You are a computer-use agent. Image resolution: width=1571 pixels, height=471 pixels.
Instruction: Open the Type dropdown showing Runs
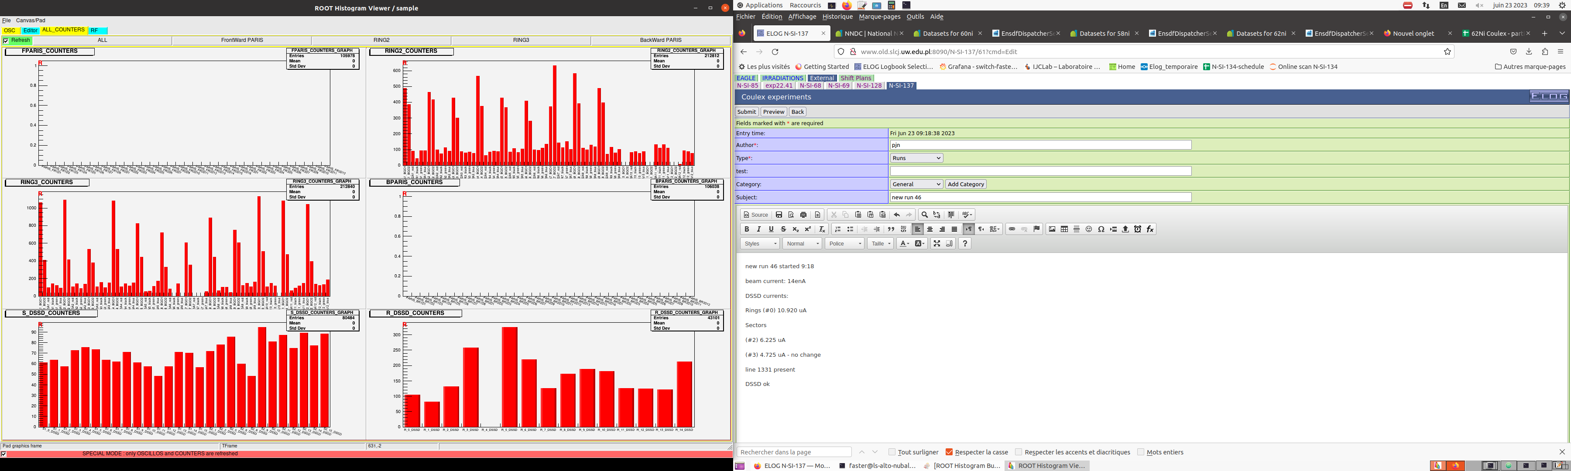tap(916, 158)
